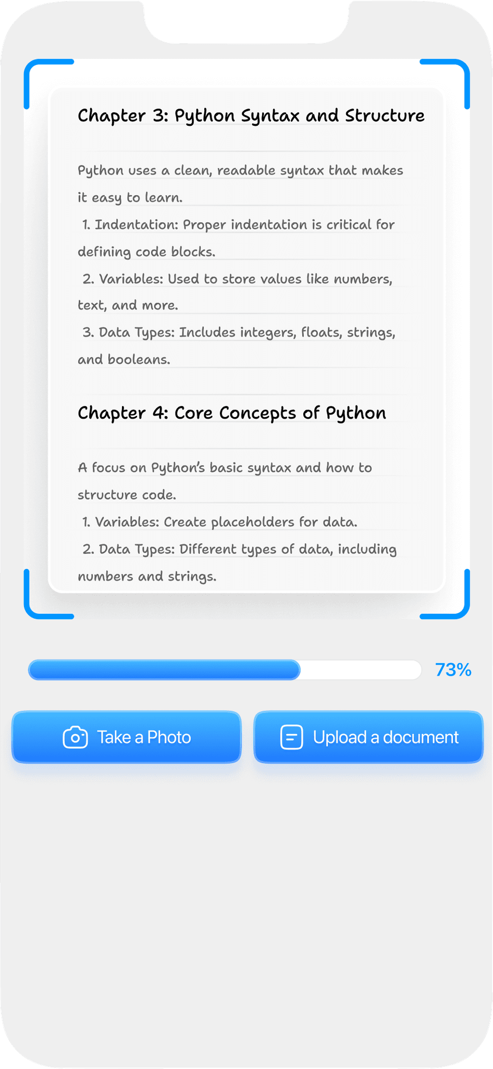The height and width of the screenshot is (1069, 493).
Task: Click the Data Types: Different types of data line
Action: [x=237, y=563]
